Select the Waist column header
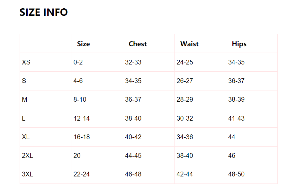 [x=189, y=44]
